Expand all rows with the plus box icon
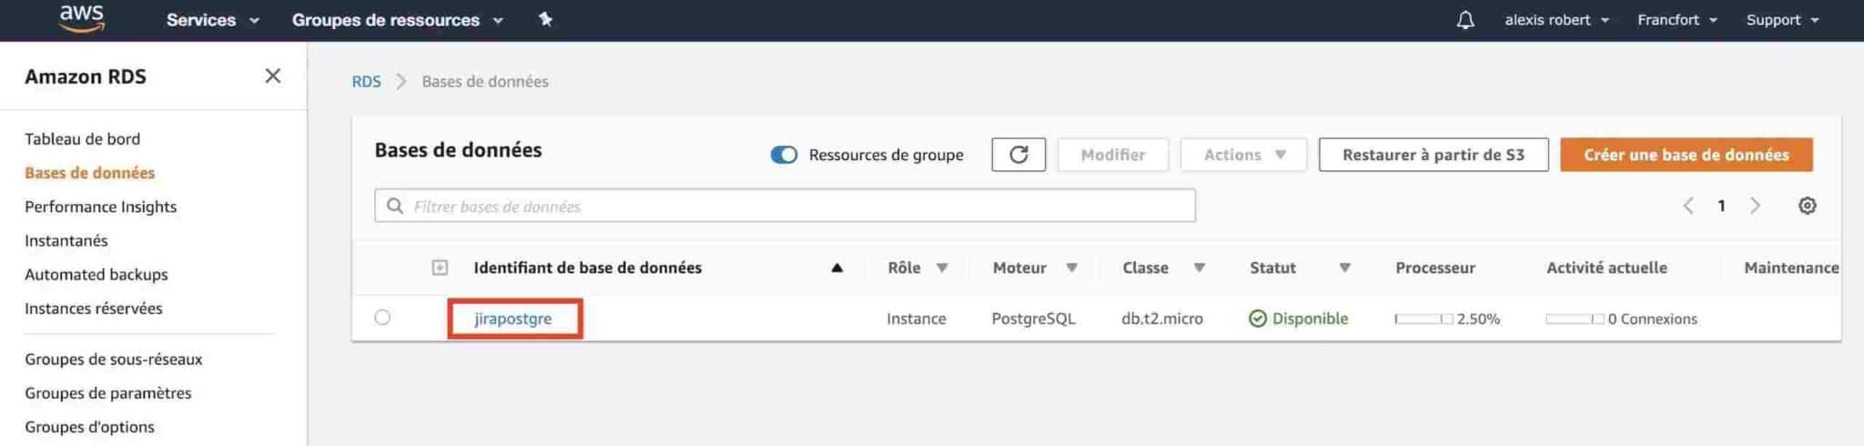Image resolution: width=1864 pixels, height=446 pixels. (x=440, y=268)
